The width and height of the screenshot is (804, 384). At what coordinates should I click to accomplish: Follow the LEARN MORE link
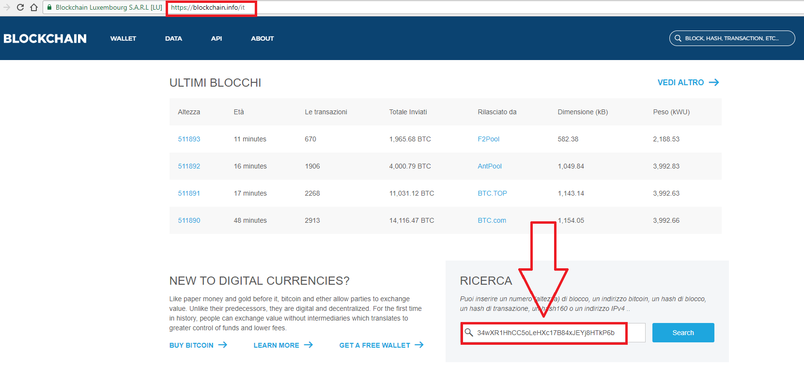(x=276, y=345)
